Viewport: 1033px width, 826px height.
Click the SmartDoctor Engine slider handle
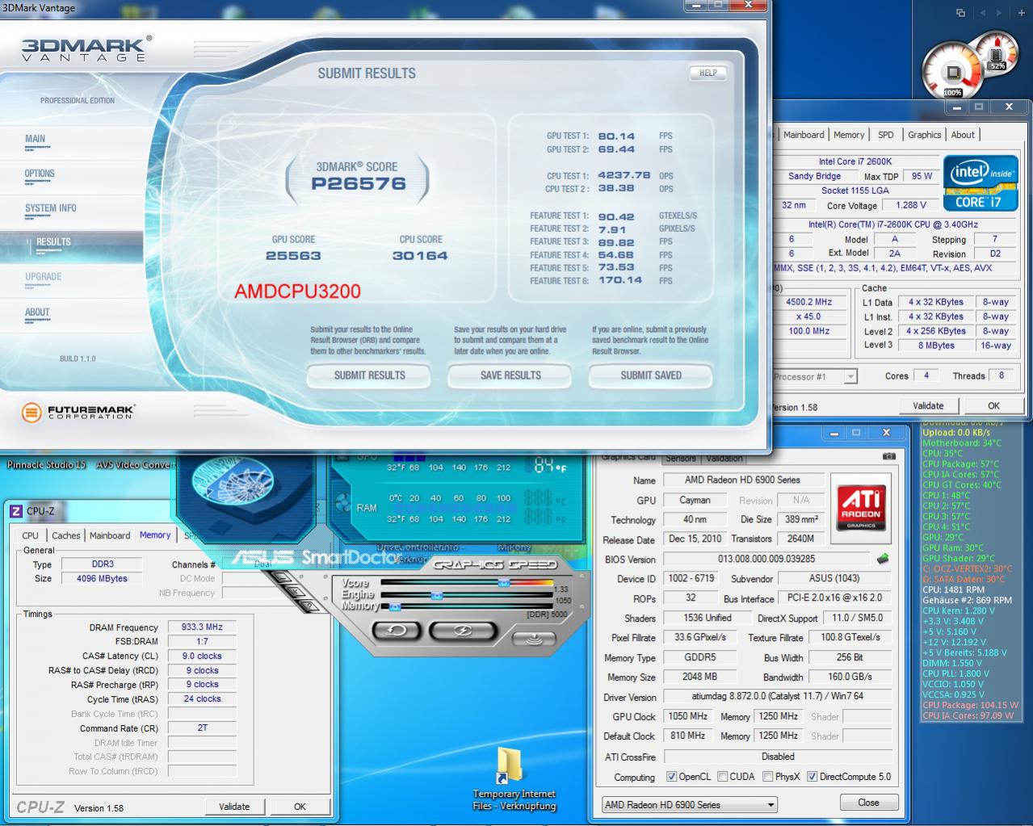point(437,596)
